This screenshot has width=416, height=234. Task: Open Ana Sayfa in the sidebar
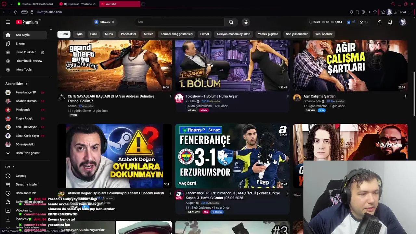click(x=25, y=35)
